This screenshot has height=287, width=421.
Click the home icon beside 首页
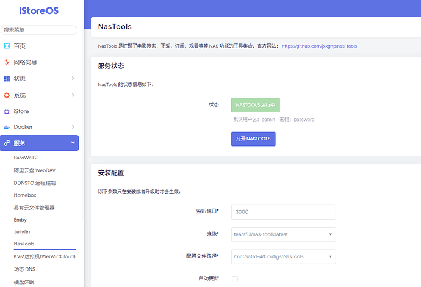(7, 46)
